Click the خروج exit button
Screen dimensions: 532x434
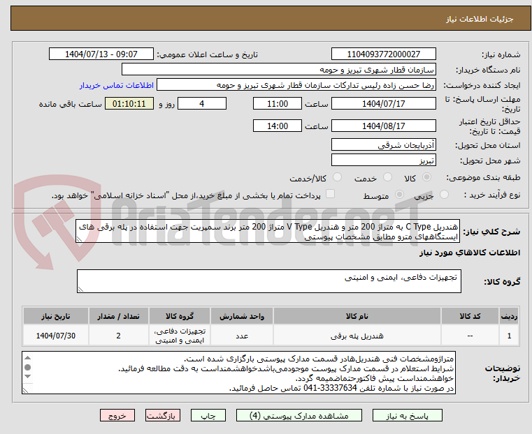[117, 415]
